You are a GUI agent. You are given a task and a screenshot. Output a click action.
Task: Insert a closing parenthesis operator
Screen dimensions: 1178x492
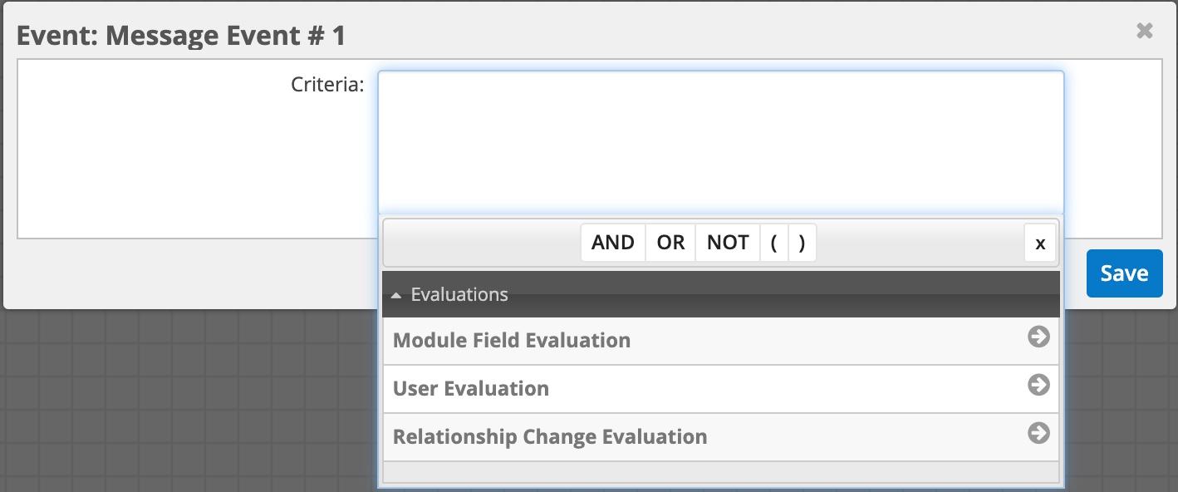click(x=802, y=243)
